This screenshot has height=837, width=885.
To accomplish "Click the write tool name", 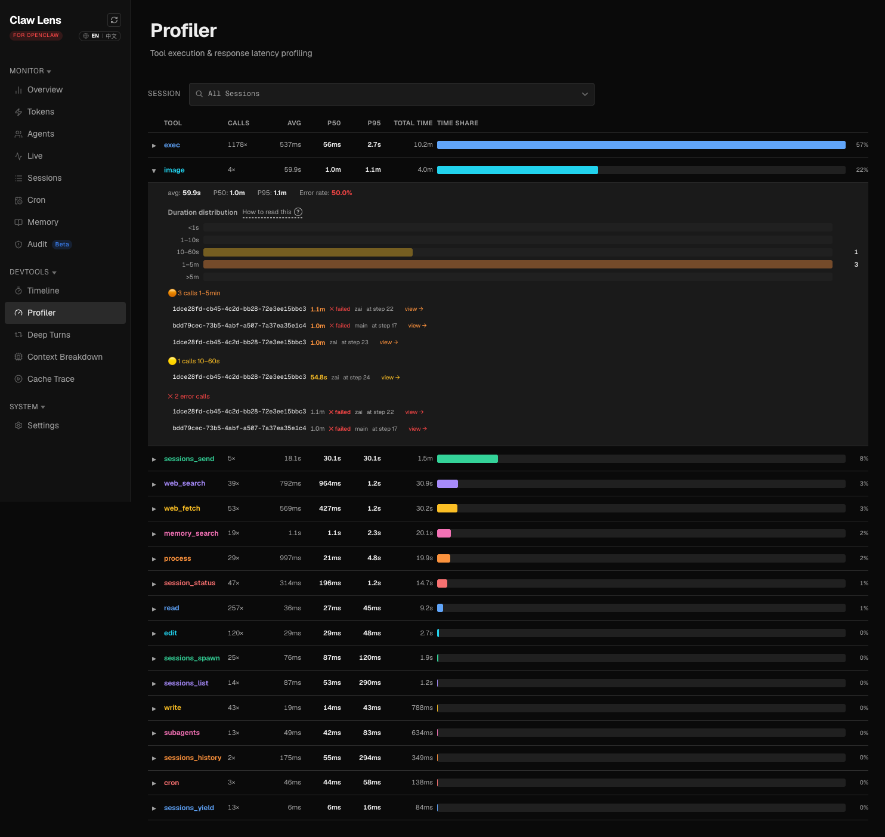I will tap(172, 708).
